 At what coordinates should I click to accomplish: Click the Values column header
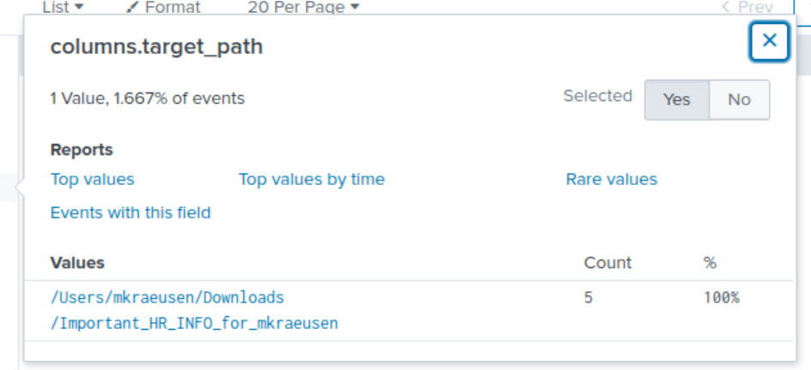77,263
